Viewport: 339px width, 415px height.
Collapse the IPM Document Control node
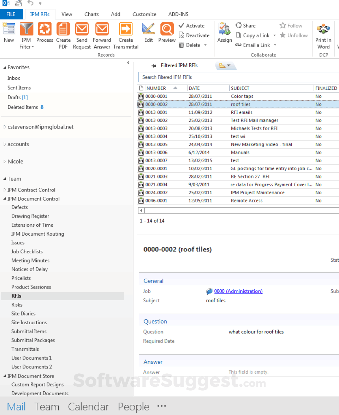5,198
